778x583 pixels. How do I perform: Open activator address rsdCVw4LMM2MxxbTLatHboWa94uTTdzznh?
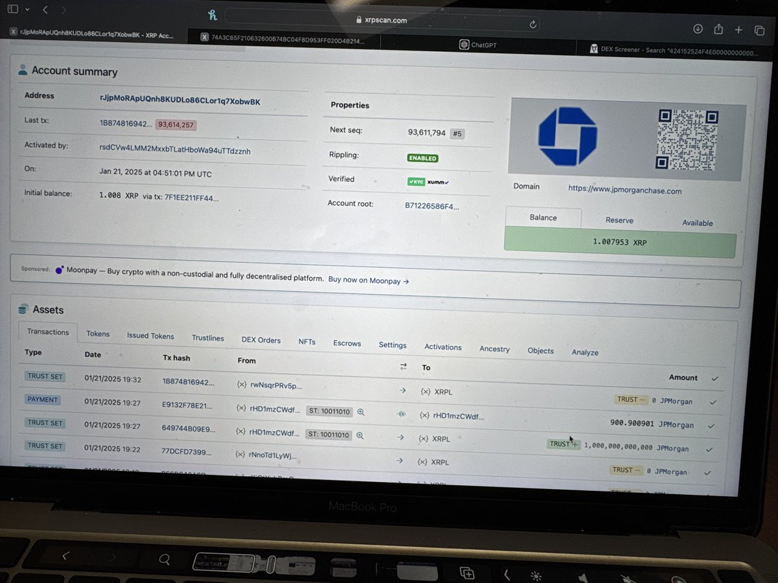click(174, 150)
